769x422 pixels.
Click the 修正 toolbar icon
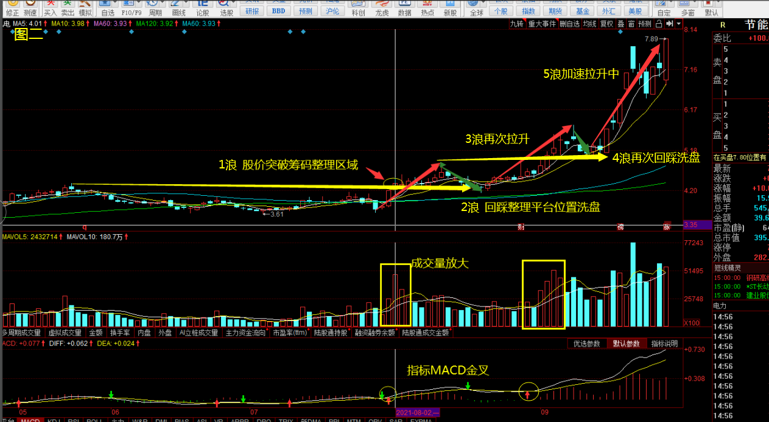(x=12, y=7)
